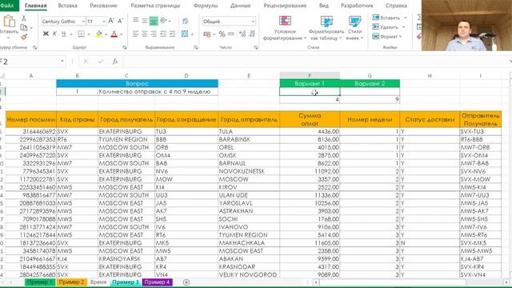Increase decimal places icon
Viewport: 512px width, 288px height.
point(242,34)
